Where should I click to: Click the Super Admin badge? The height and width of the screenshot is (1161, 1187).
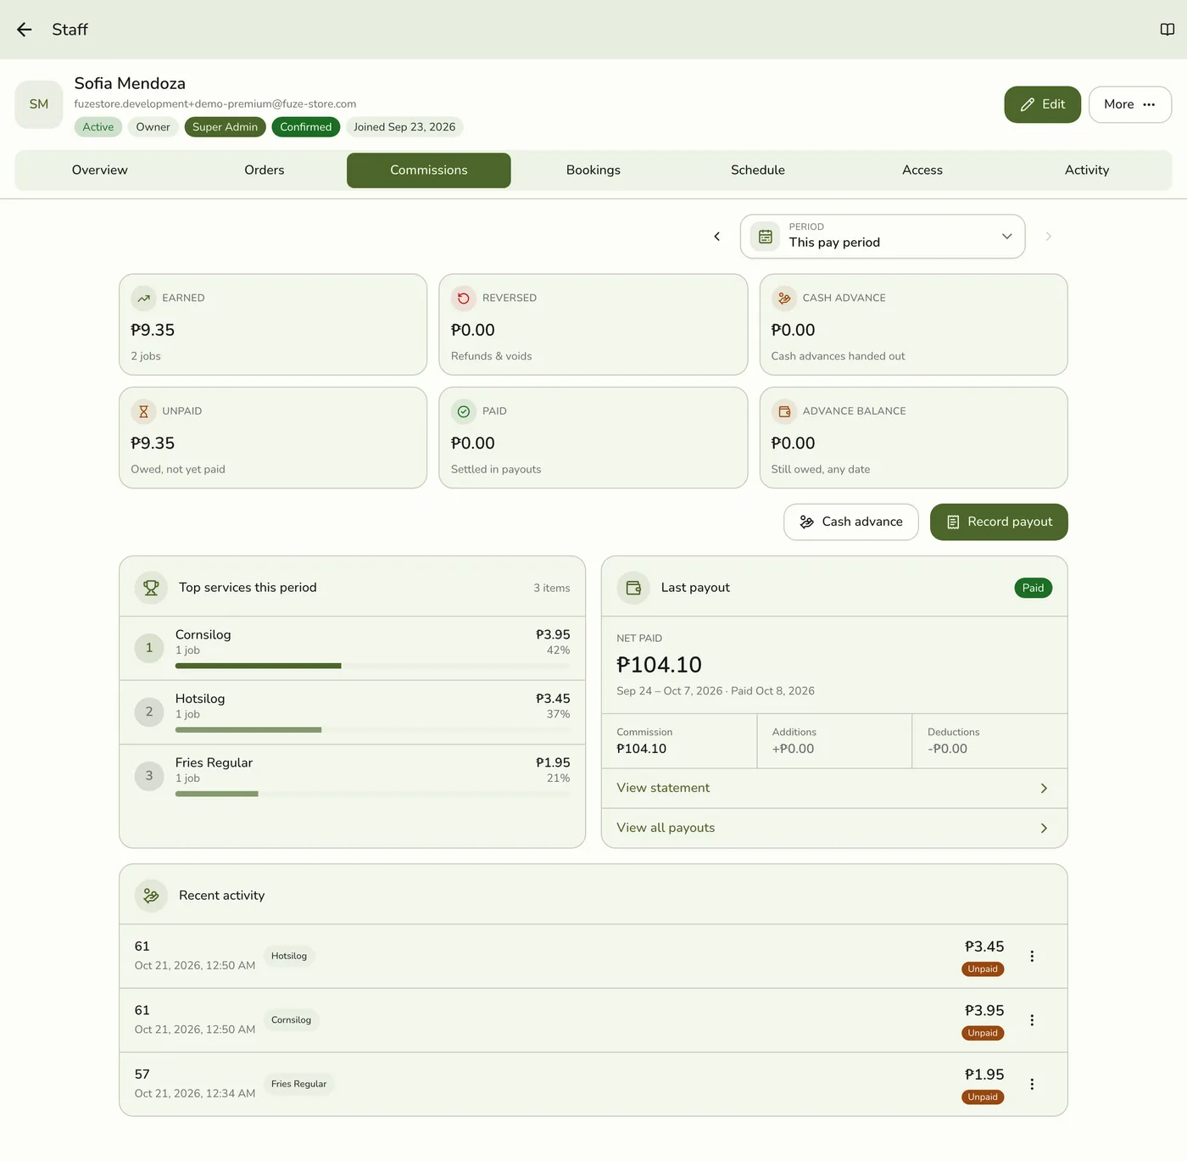[225, 127]
